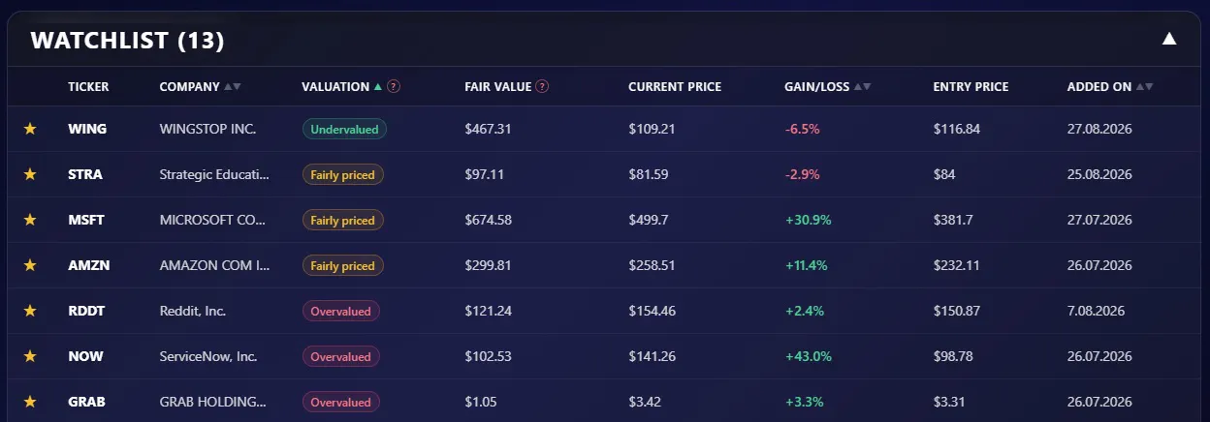Sort the table by Added On
The width and height of the screenshot is (1210, 422).
click(x=1110, y=86)
